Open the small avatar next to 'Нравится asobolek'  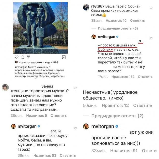tap(16, 62)
